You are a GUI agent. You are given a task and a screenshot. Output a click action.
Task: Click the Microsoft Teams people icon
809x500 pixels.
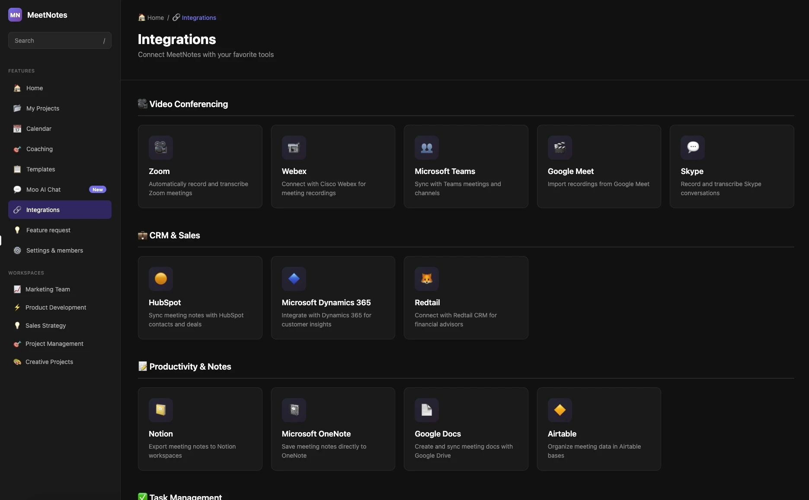point(427,148)
